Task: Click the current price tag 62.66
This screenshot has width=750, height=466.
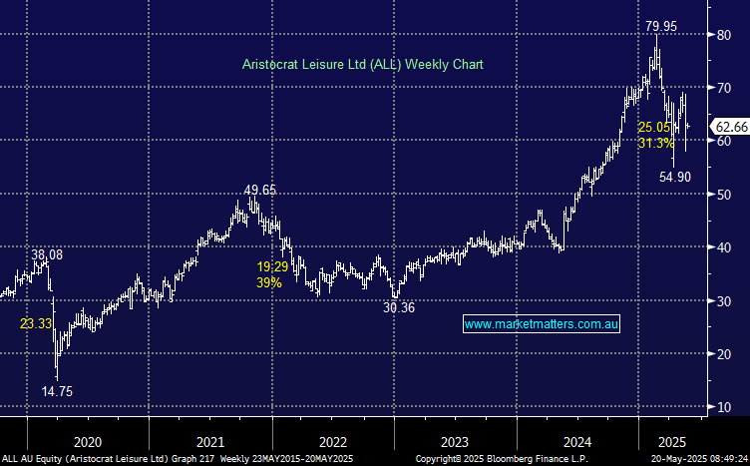Action: [x=731, y=127]
